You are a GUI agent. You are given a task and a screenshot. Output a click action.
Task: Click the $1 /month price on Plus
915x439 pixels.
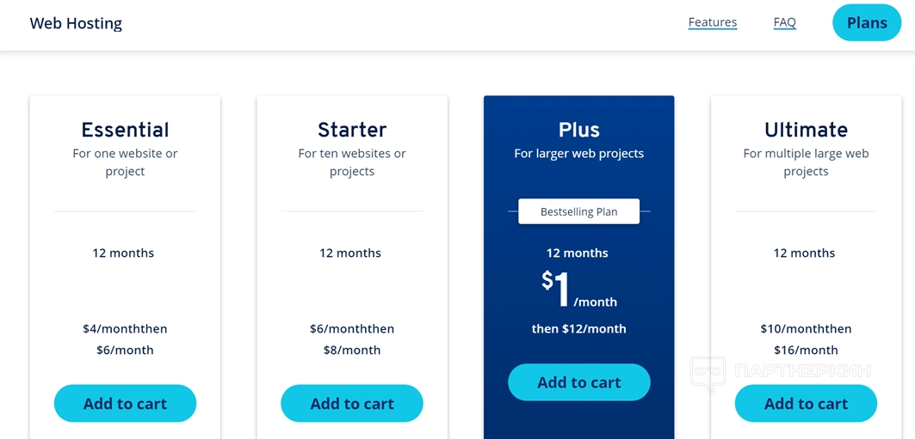click(578, 290)
